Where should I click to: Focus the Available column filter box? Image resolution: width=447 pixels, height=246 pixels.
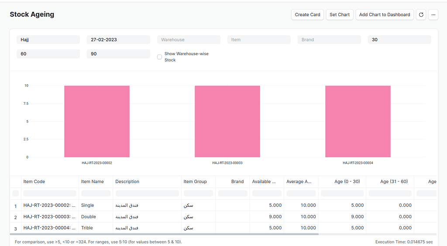(267, 193)
